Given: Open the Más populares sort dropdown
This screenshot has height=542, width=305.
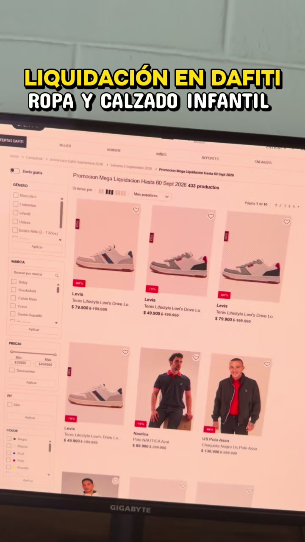Looking at the screenshot, I should pos(151,196).
